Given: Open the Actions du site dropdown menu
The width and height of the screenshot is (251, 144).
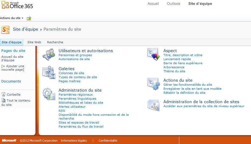Looking at the screenshot, I should pyautogui.click(x=12, y=18).
